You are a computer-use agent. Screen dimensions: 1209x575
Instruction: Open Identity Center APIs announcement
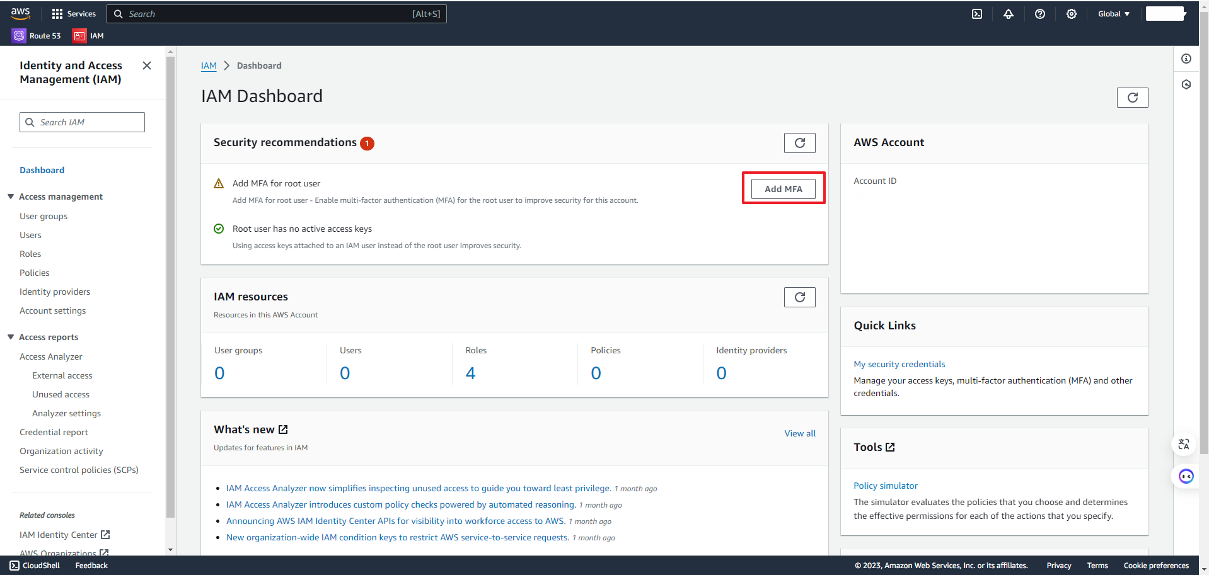pos(396,521)
